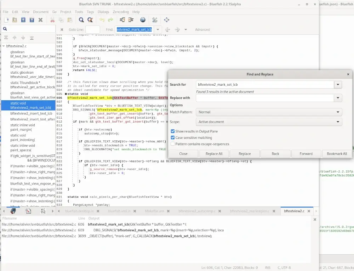Open the Zencoding menu
Viewport: 354px width, 271px height.
(x=121, y=12)
